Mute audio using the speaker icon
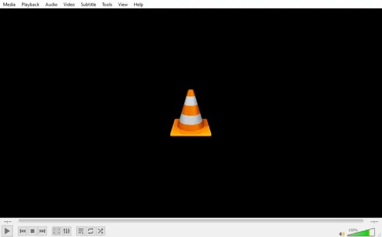The width and height of the screenshot is (382, 237). click(342, 234)
